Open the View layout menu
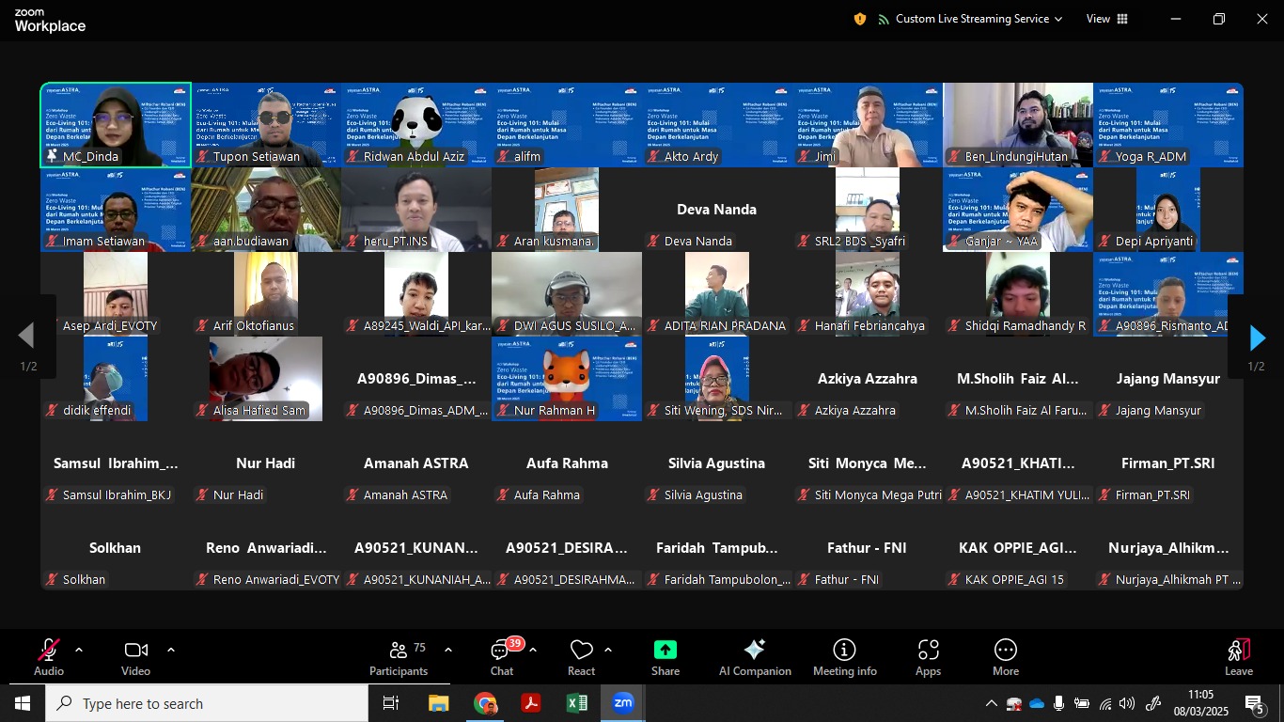This screenshot has width=1284, height=722. 1107,19
